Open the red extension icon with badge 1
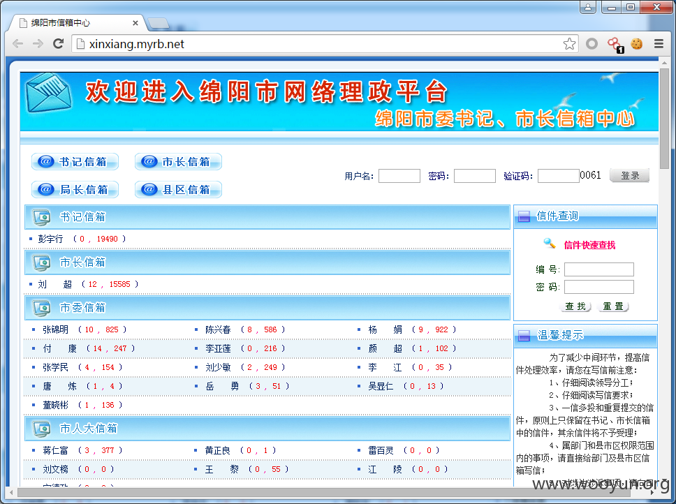 click(x=615, y=45)
